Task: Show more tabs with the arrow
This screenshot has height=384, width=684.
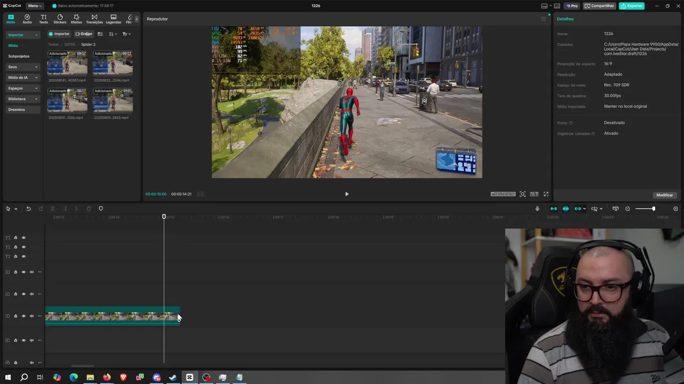Action: (x=136, y=19)
